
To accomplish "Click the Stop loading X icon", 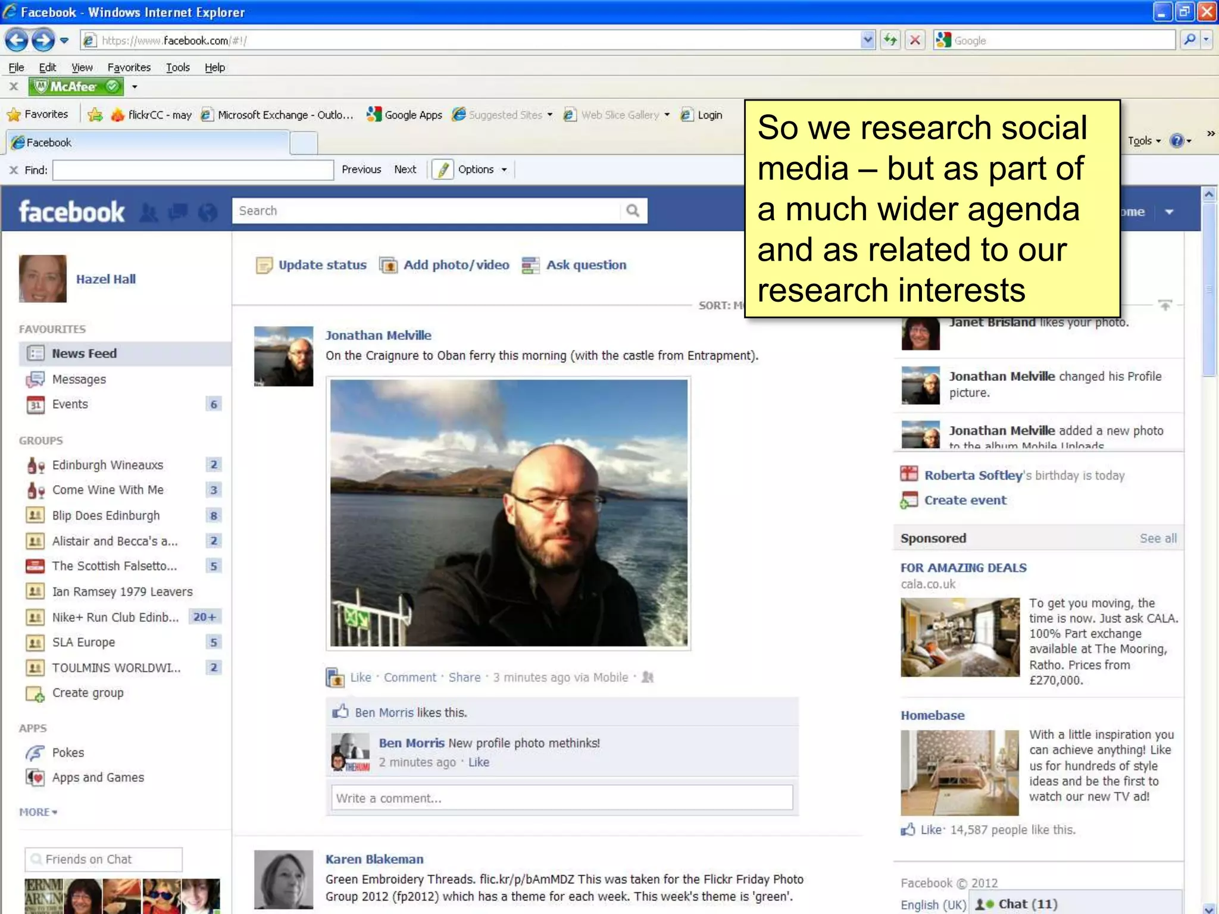I will (915, 40).
